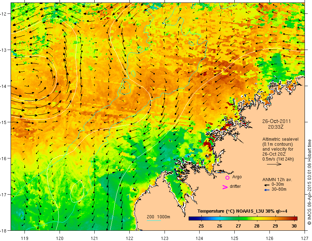Click the colorbar tick label 26
Image resolution: width=312 pixels, height=241 pixels.
pyautogui.click(x=219, y=226)
